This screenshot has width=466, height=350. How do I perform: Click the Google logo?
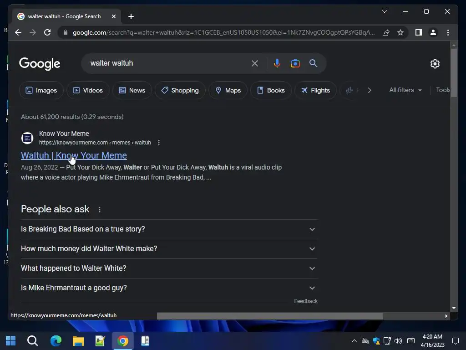40,64
